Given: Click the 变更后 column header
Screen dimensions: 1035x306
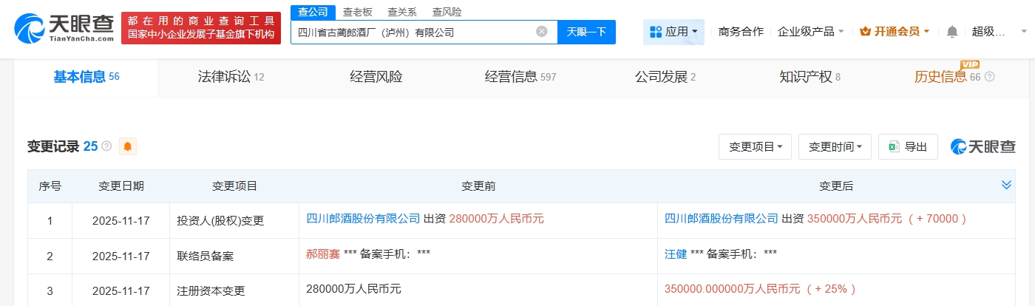Looking at the screenshot, I should click(x=836, y=186).
